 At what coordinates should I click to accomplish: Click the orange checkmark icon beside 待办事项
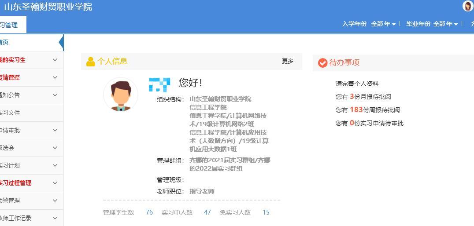pos(322,63)
